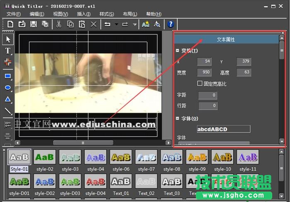Create a new title file

coord(10,24)
